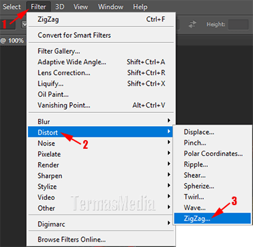Open the Select menu
The image size is (253, 247).
11,7
